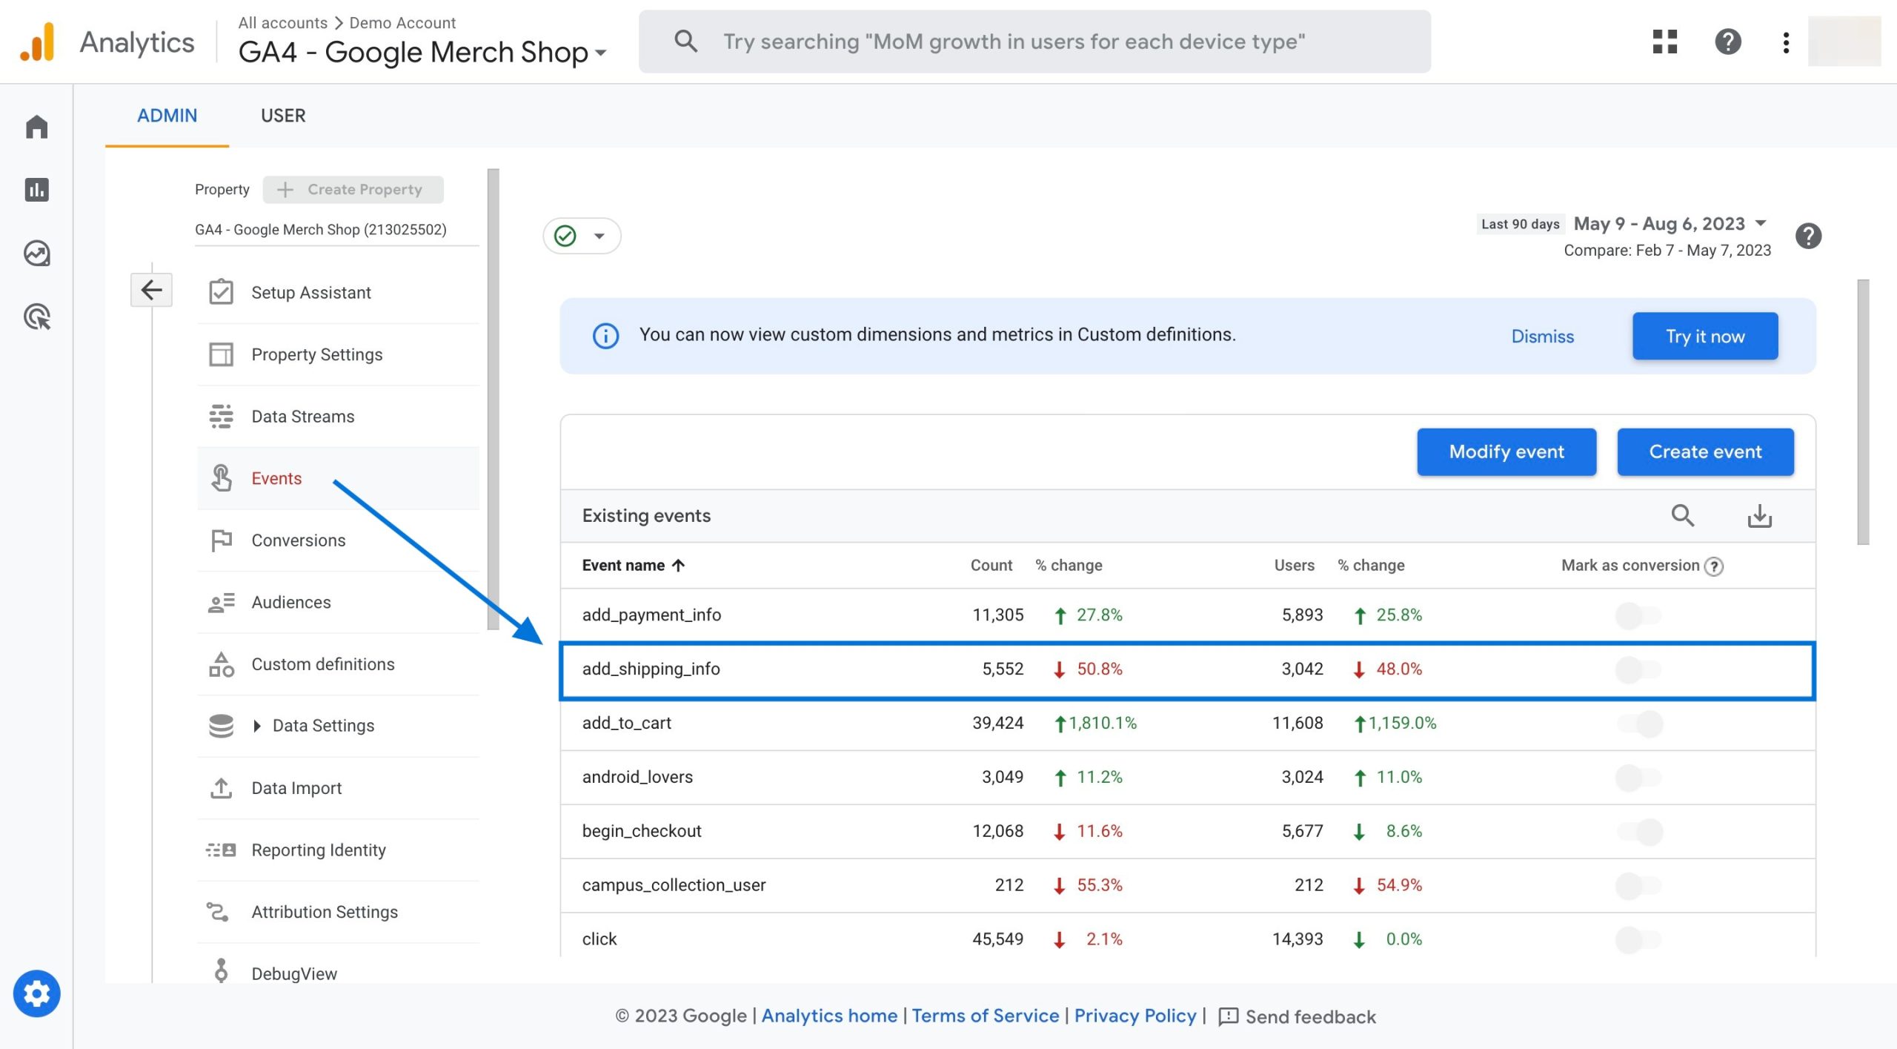Open Reporting Identity in admin menu
Image resolution: width=1897 pixels, height=1049 pixels.
point(338,850)
